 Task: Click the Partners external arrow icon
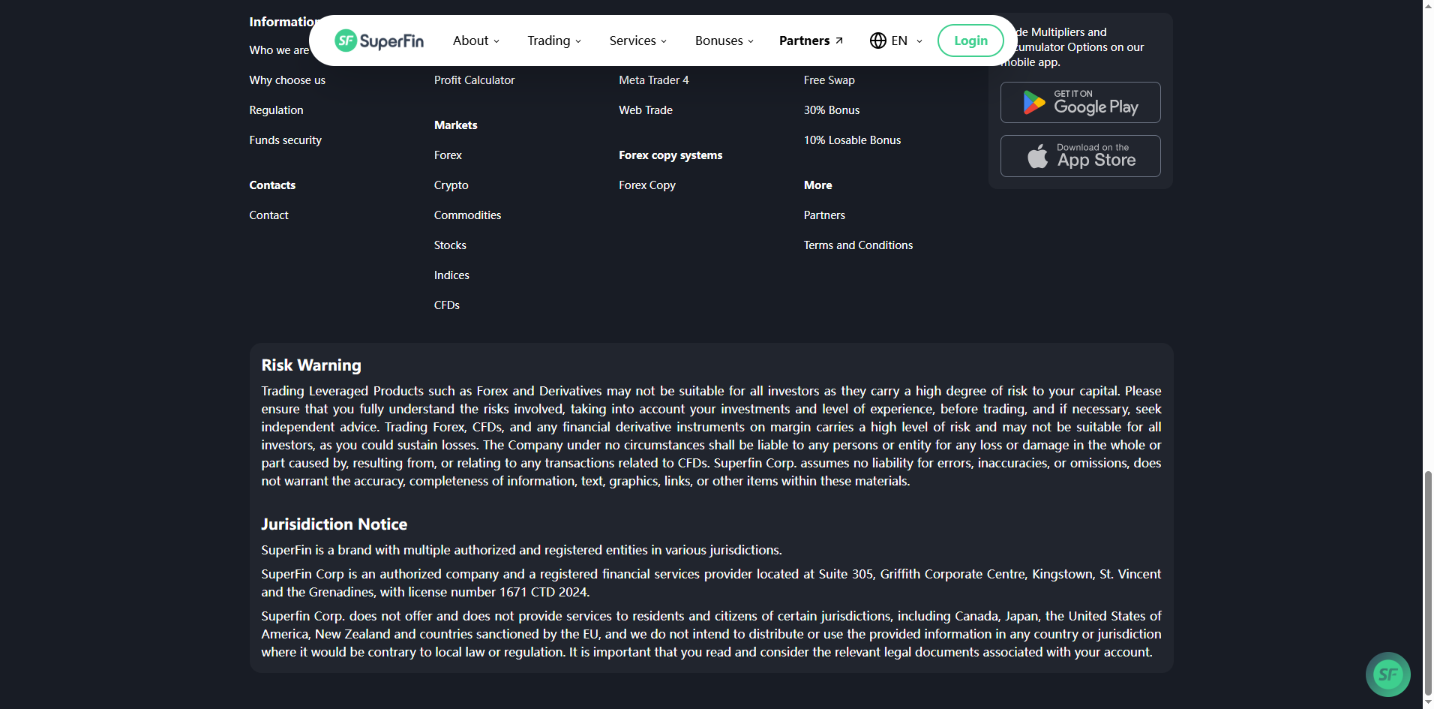click(x=839, y=41)
